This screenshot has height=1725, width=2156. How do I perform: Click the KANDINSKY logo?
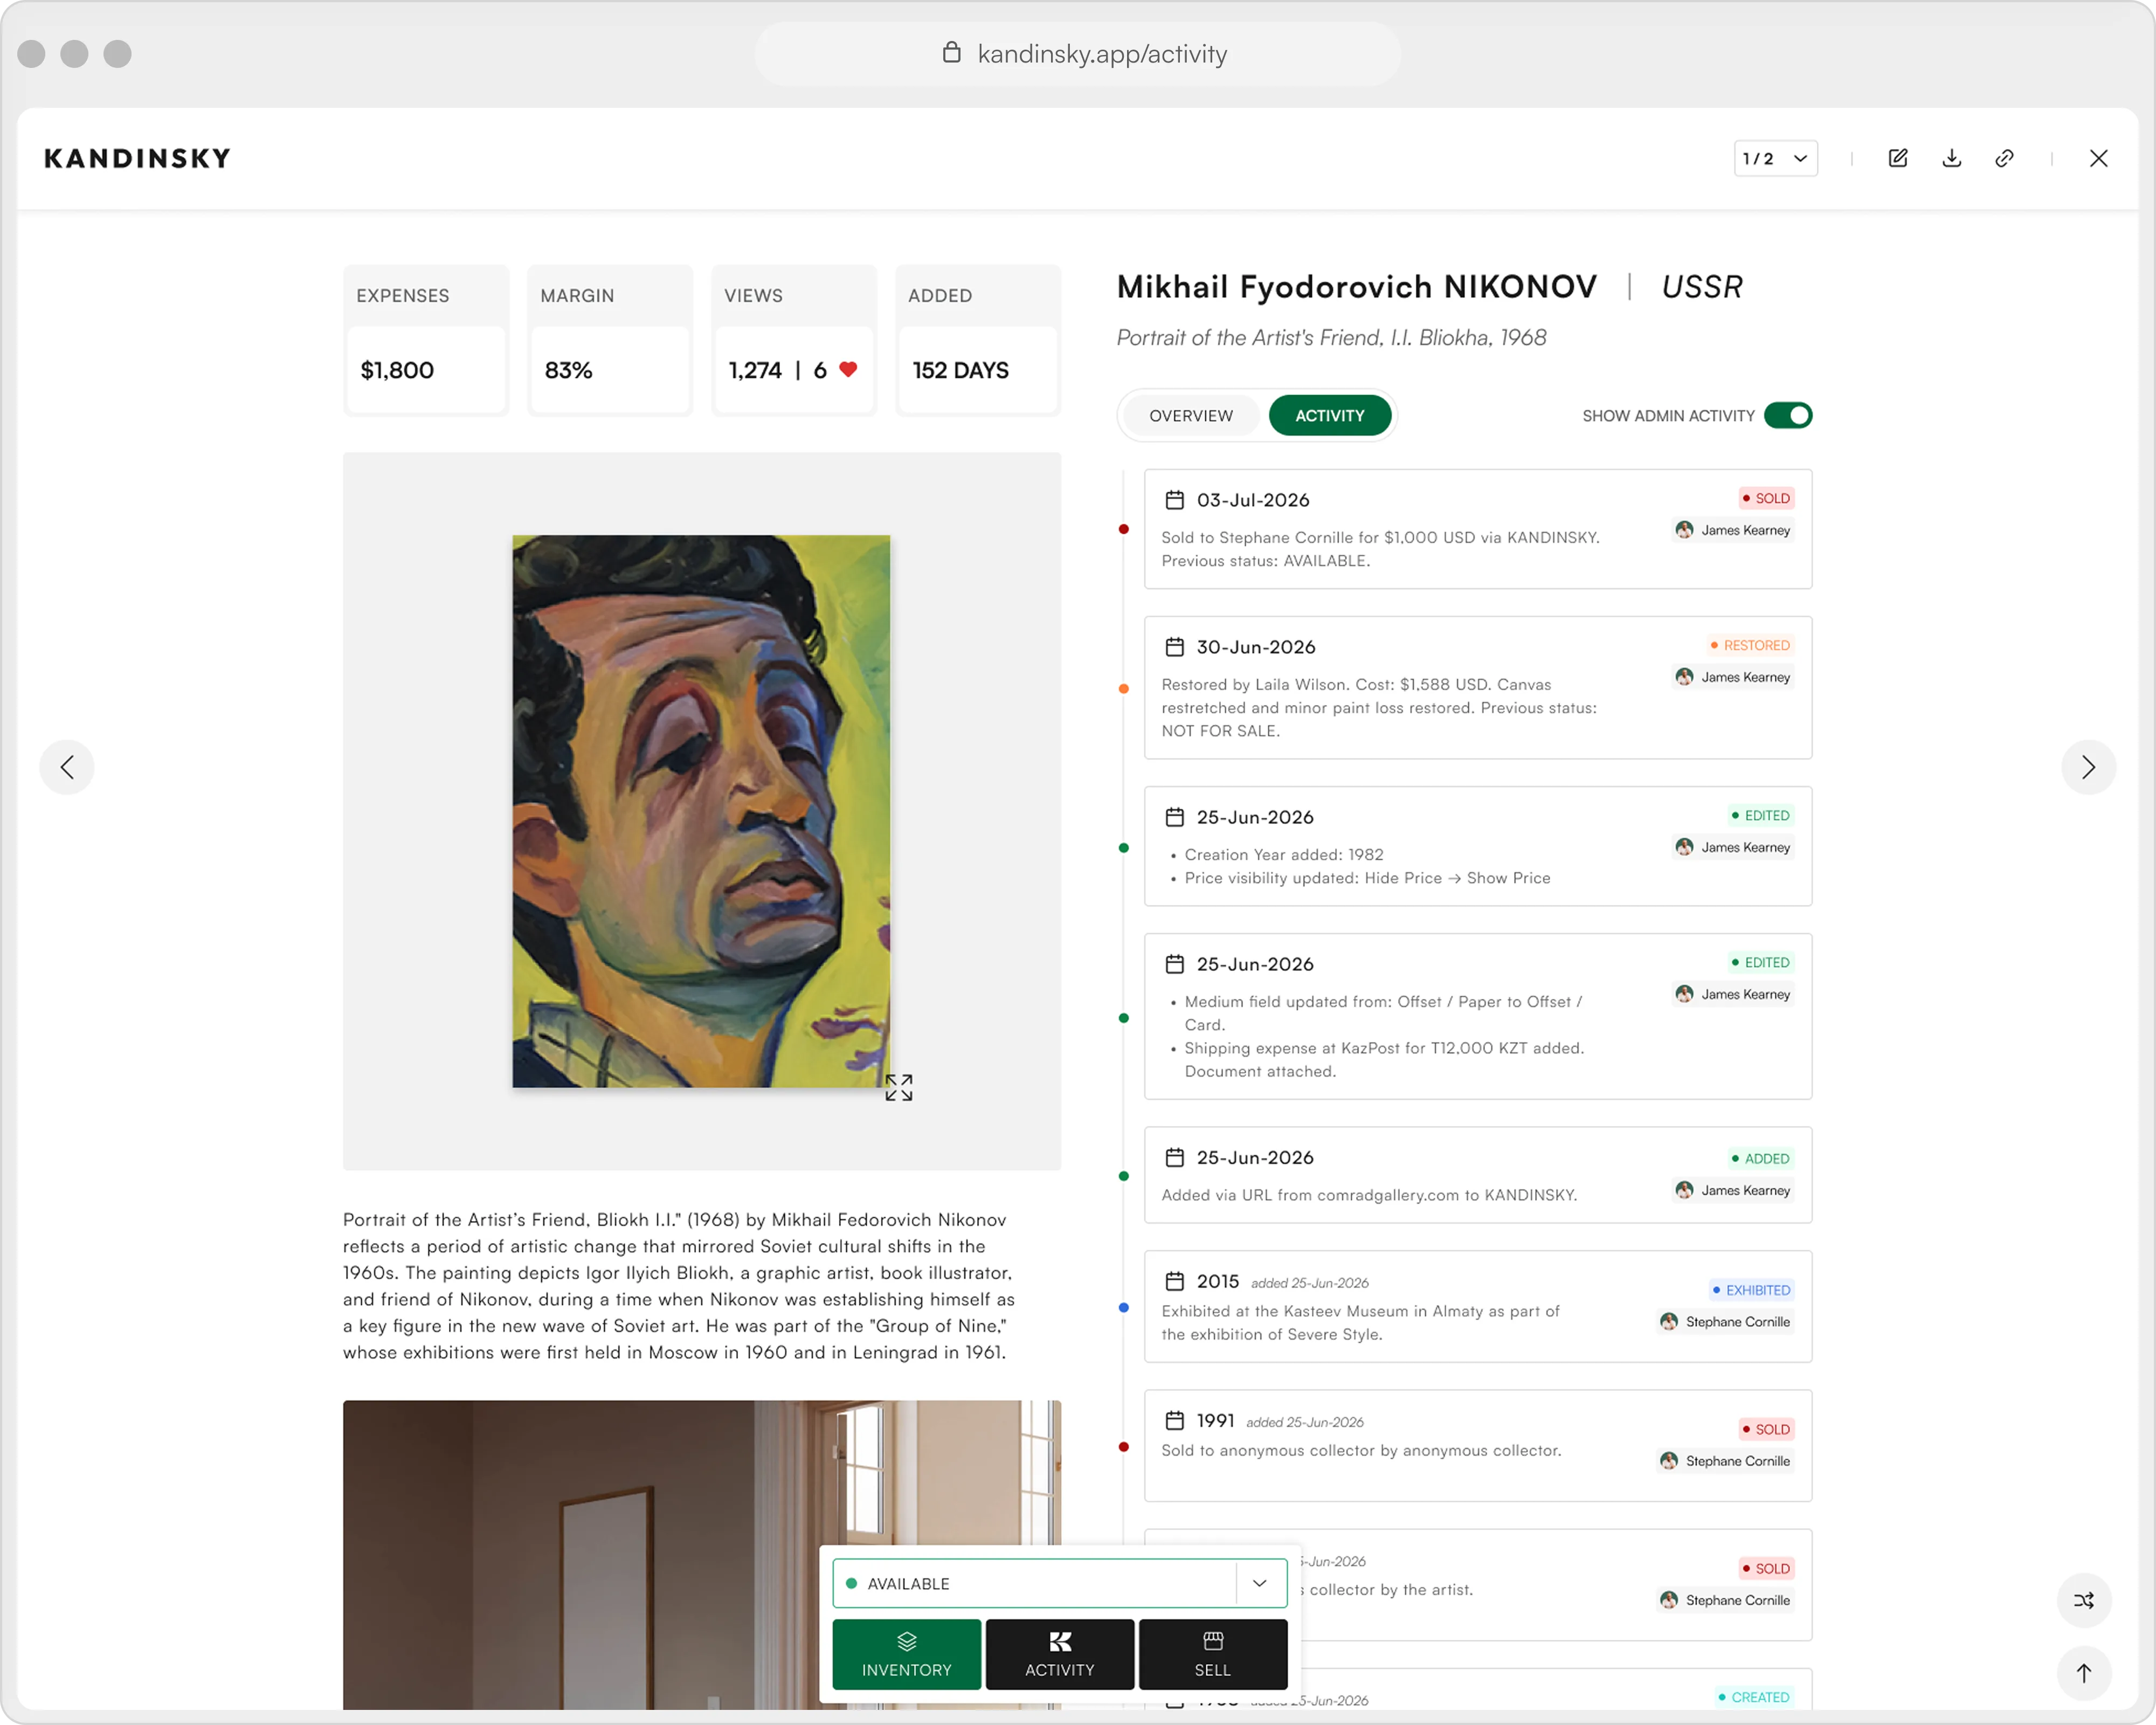[137, 158]
